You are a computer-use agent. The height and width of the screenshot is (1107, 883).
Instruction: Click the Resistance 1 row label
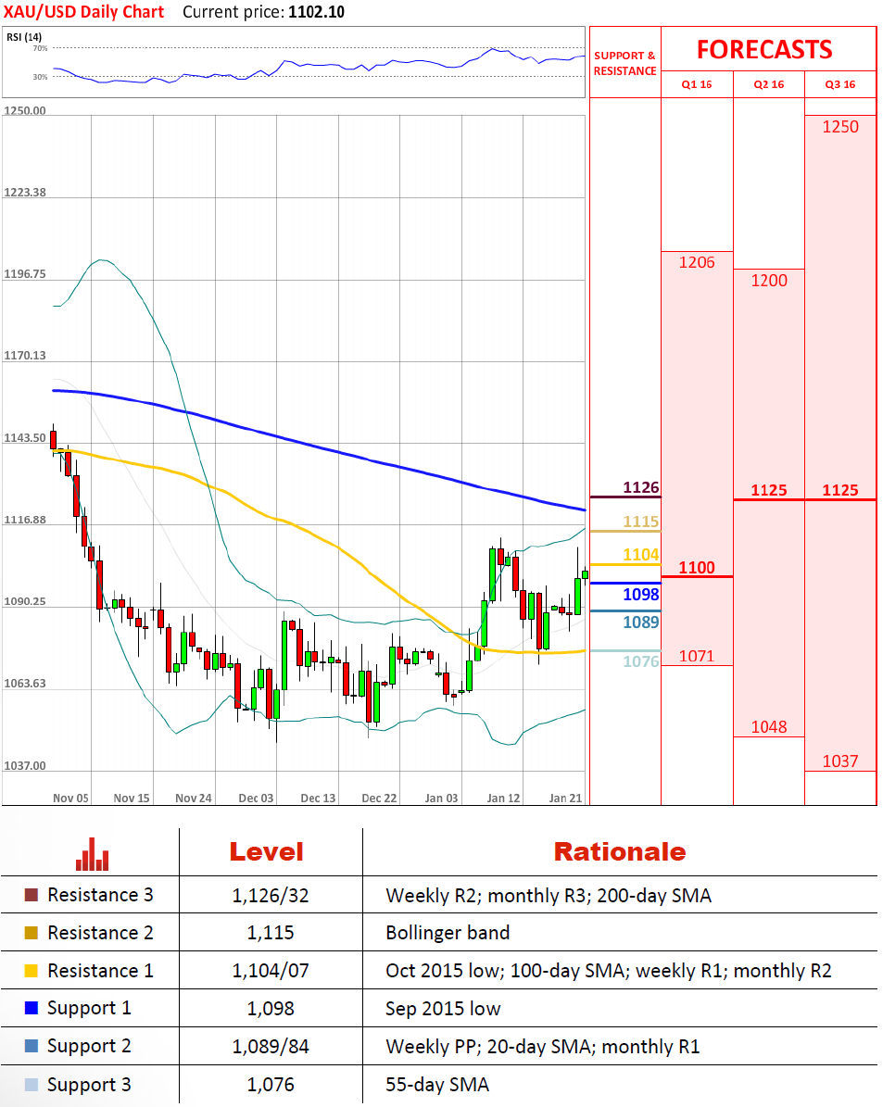(99, 971)
